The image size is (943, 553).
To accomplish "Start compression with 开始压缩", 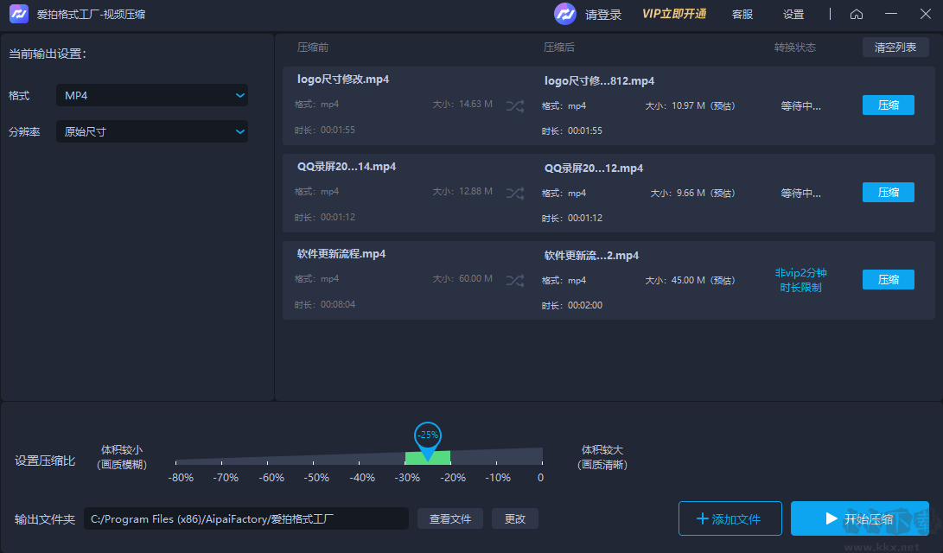I will 860,518.
